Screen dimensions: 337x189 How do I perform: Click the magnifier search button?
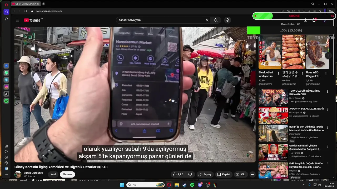[x=216, y=20]
